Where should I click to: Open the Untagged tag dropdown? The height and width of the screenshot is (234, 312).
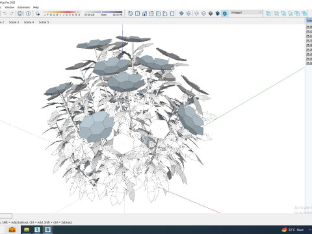pos(246,12)
